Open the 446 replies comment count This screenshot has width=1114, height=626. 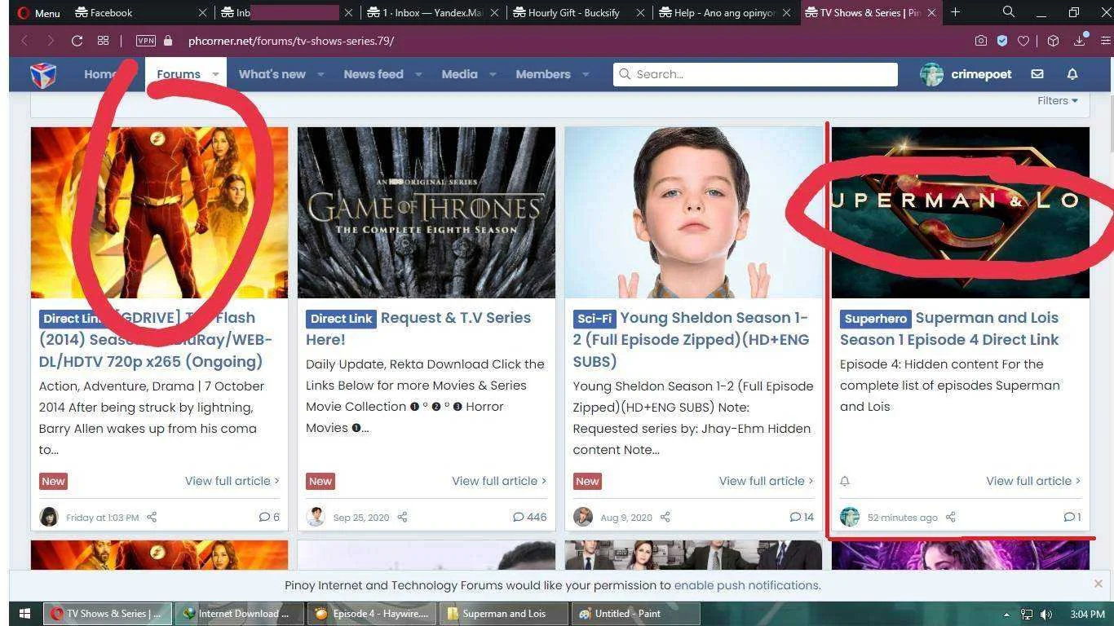coord(529,517)
